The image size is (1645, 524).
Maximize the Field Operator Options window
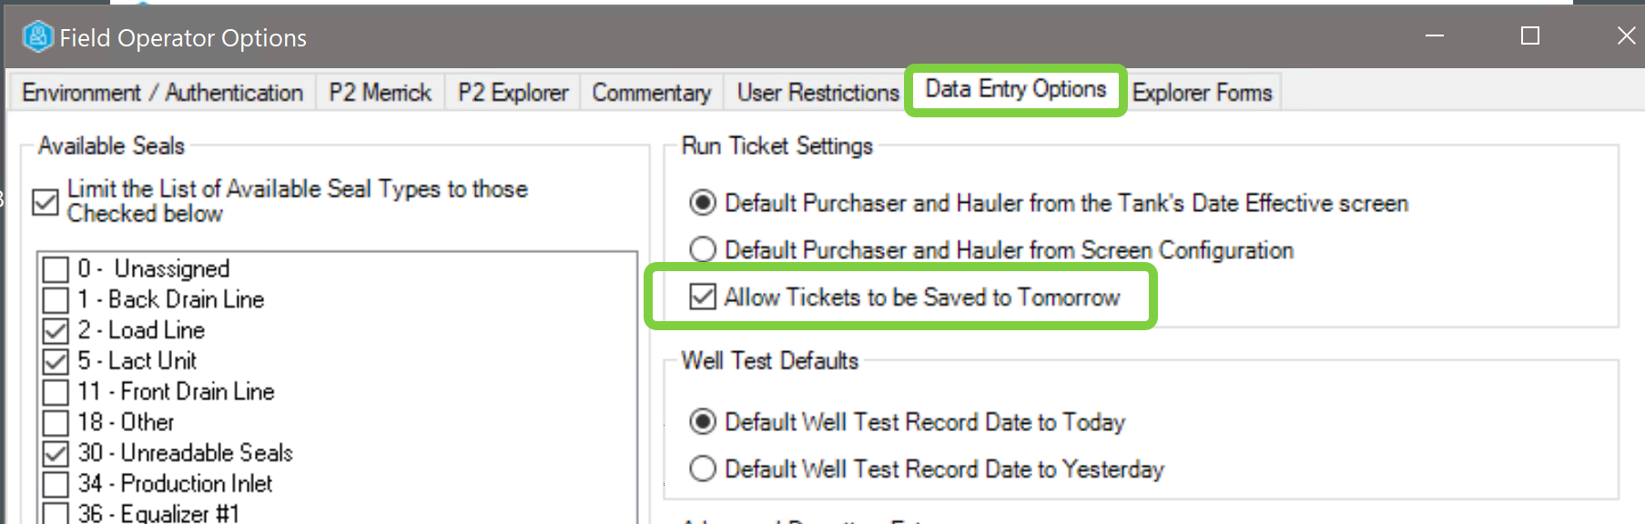point(1530,36)
